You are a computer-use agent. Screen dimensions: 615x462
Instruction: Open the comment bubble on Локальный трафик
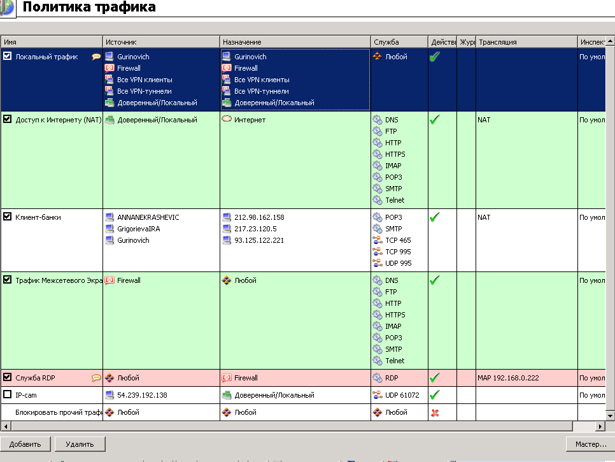coord(96,57)
